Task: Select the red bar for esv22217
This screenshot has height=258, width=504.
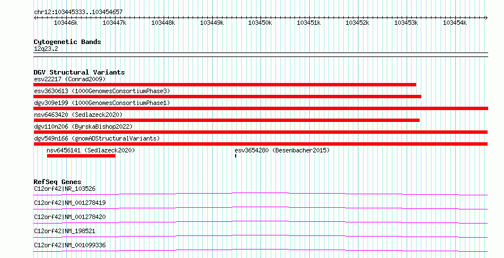Action: (225, 85)
